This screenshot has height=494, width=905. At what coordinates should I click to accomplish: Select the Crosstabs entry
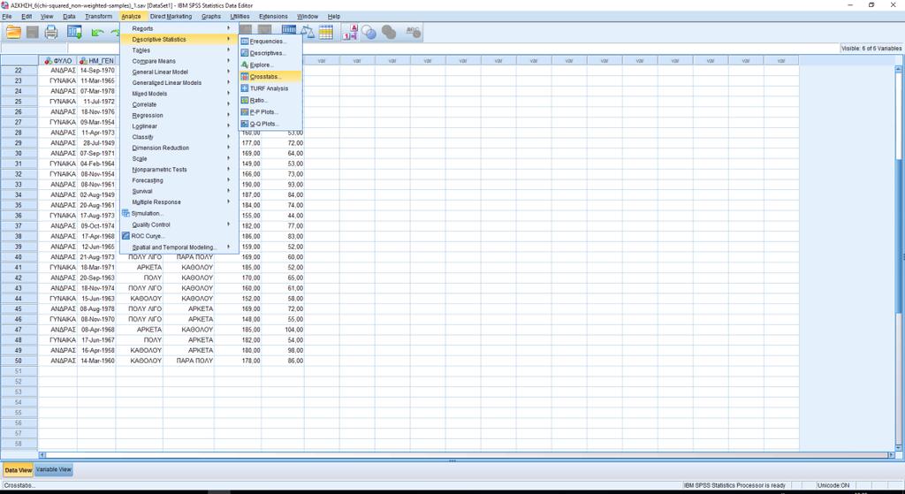pyautogui.click(x=270, y=76)
